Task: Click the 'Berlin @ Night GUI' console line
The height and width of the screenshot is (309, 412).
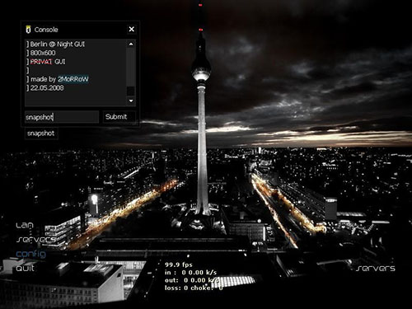Action: pos(56,44)
